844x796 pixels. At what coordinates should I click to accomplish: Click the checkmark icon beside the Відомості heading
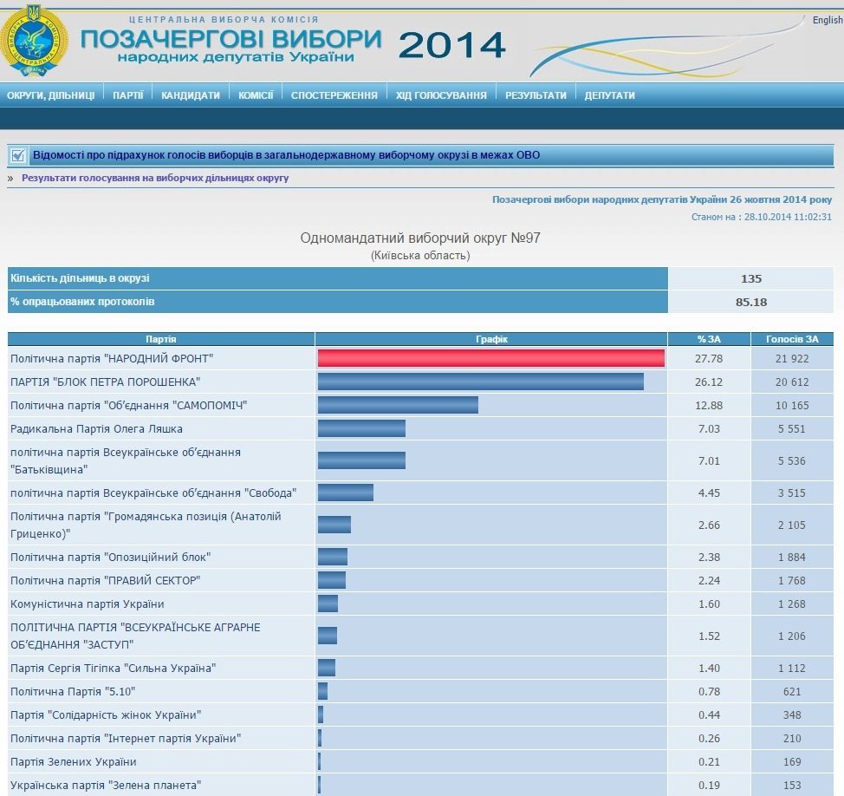click(17, 156)
